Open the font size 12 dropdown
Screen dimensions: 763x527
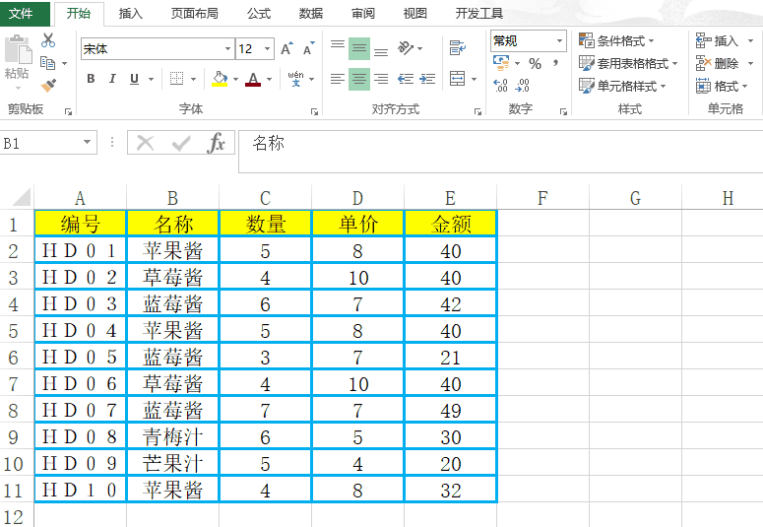click(267, 48)
